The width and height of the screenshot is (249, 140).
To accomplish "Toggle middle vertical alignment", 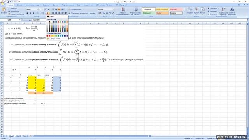I will pyautogui.click(x=56, y=9).
